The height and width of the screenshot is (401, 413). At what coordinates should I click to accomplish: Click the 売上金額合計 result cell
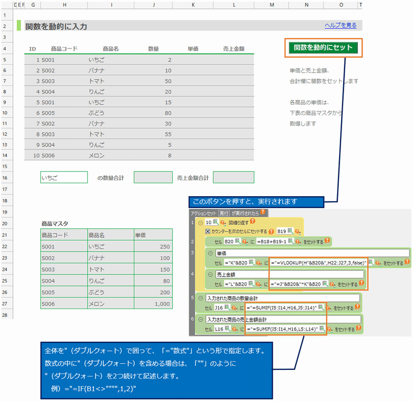(234, 177)
